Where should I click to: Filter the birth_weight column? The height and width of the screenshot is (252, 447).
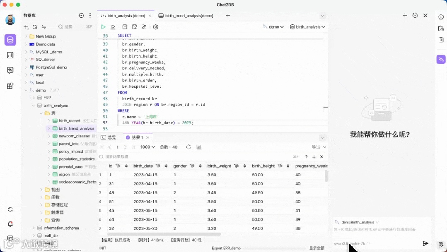point(236,166)
